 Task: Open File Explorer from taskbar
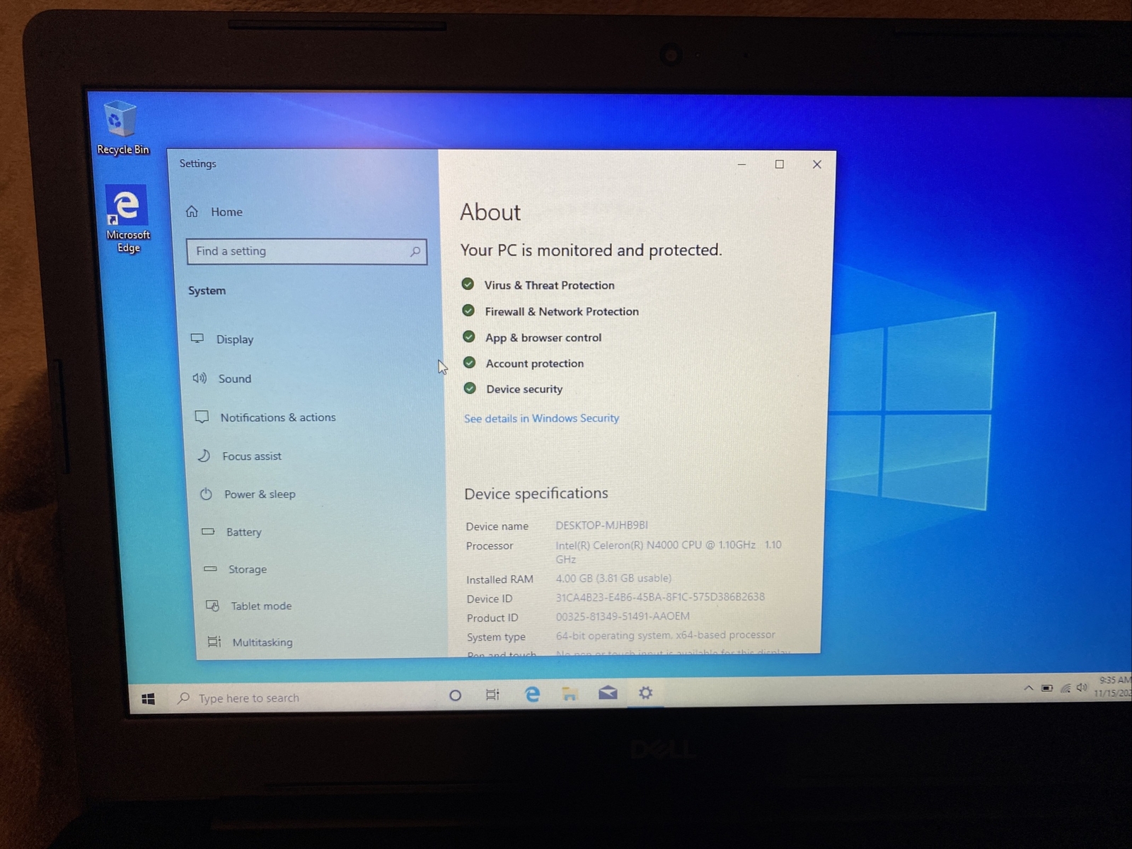point(570,694)
